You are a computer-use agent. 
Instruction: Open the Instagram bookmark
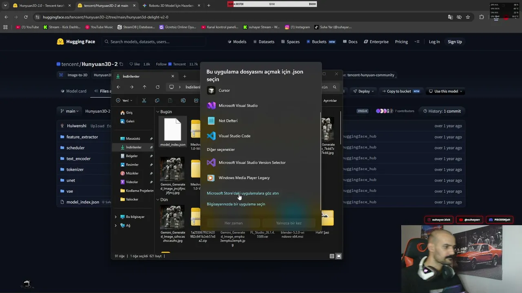coord(297,27)
